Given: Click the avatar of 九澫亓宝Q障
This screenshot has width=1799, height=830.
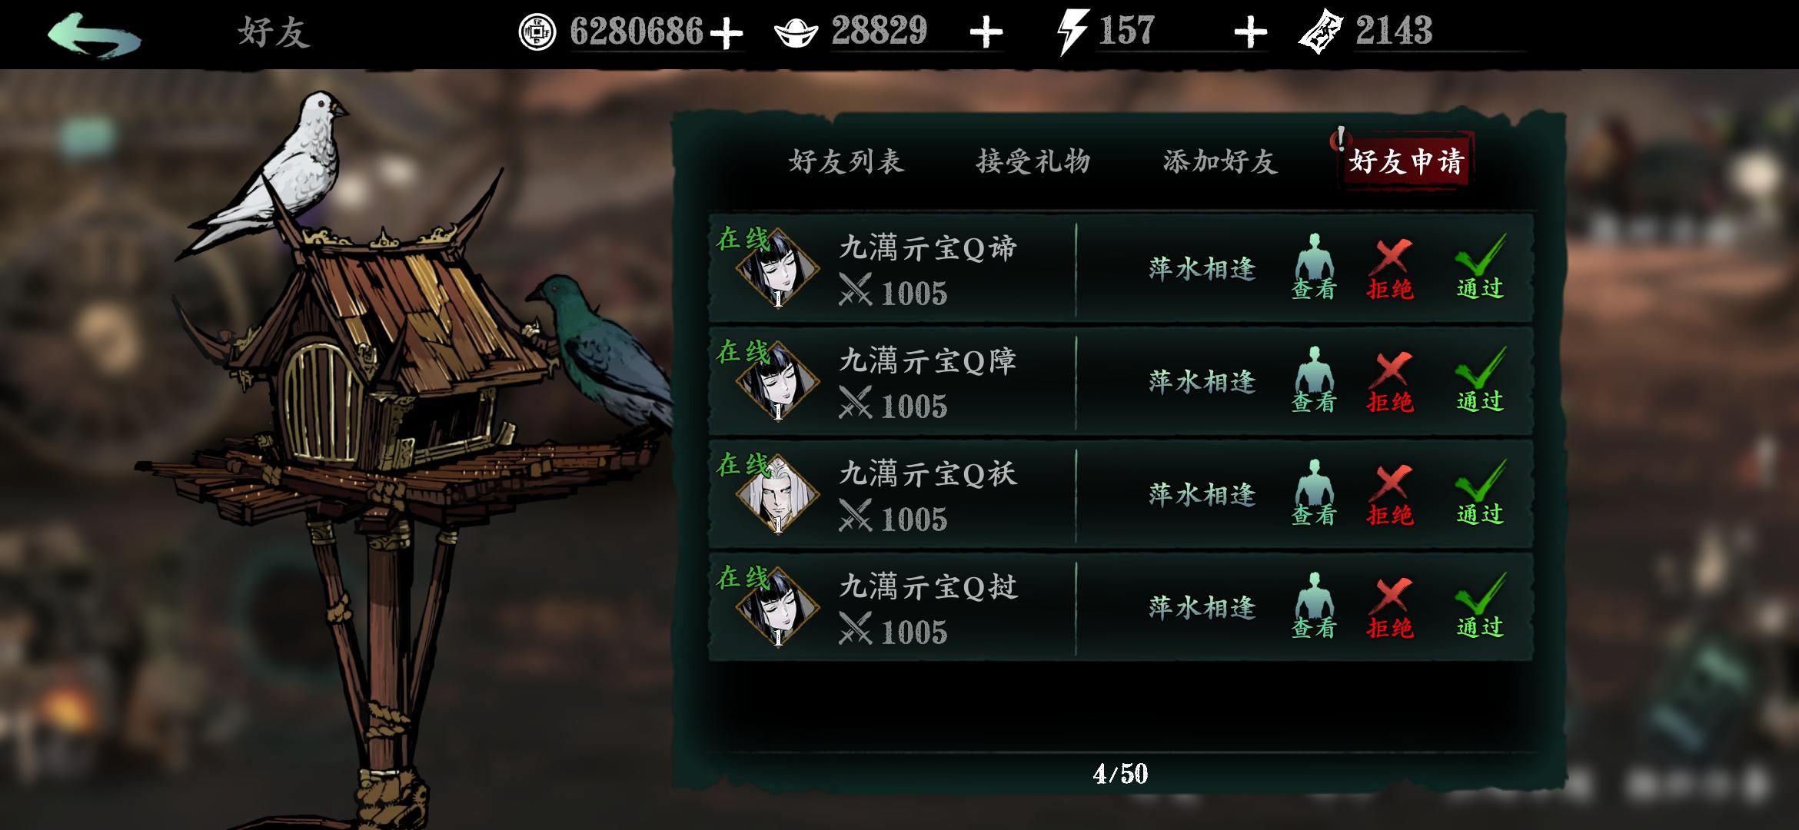Looking at the screenshot, I should click(777, 381).
